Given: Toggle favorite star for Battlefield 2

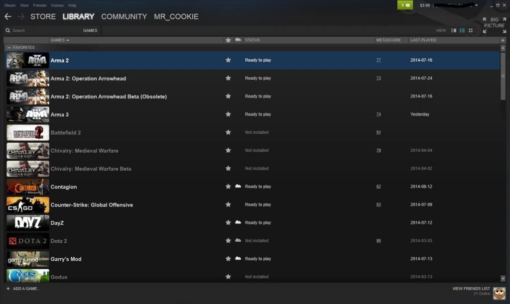Looking at the screenshot, I should [x=228, y=132].
